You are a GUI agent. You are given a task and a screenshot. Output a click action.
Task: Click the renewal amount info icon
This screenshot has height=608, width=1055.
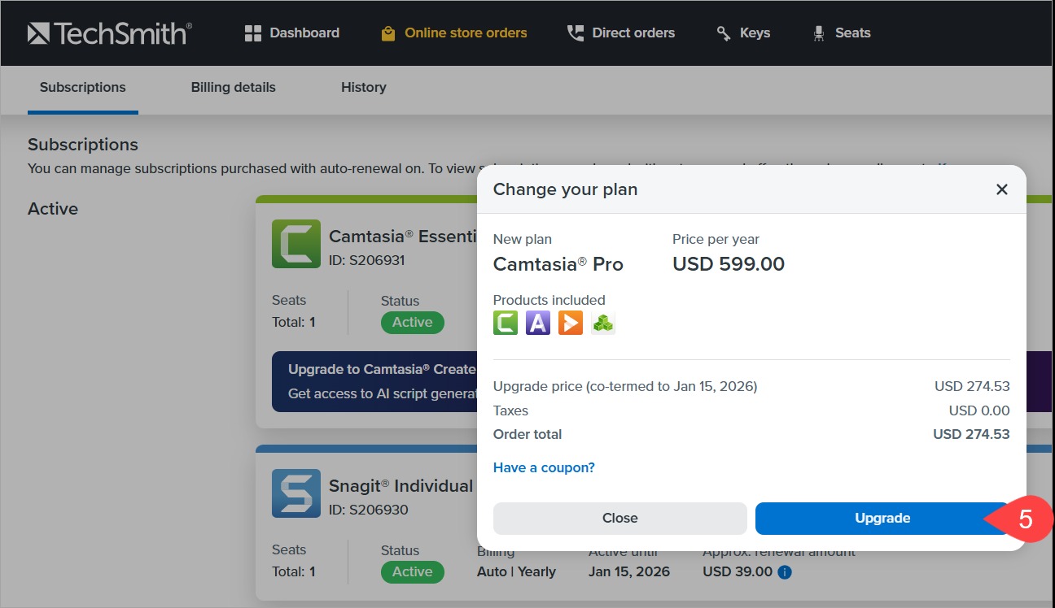(x=785, y=572)
